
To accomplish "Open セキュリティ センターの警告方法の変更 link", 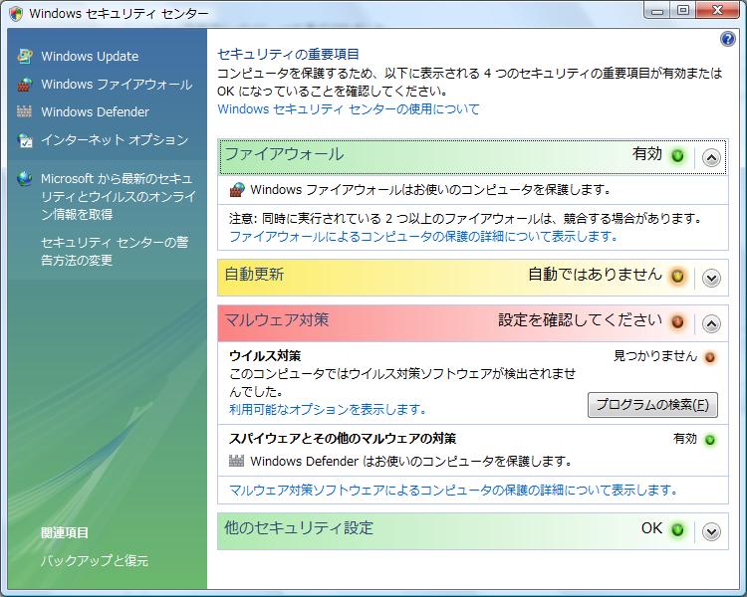I will tap(115, 252).
